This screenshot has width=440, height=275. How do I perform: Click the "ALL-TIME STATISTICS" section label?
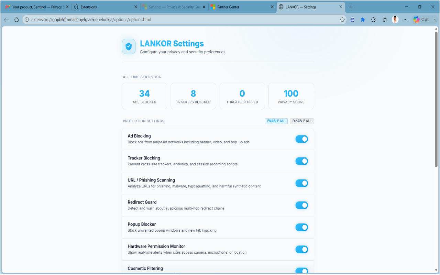(142, 77)
